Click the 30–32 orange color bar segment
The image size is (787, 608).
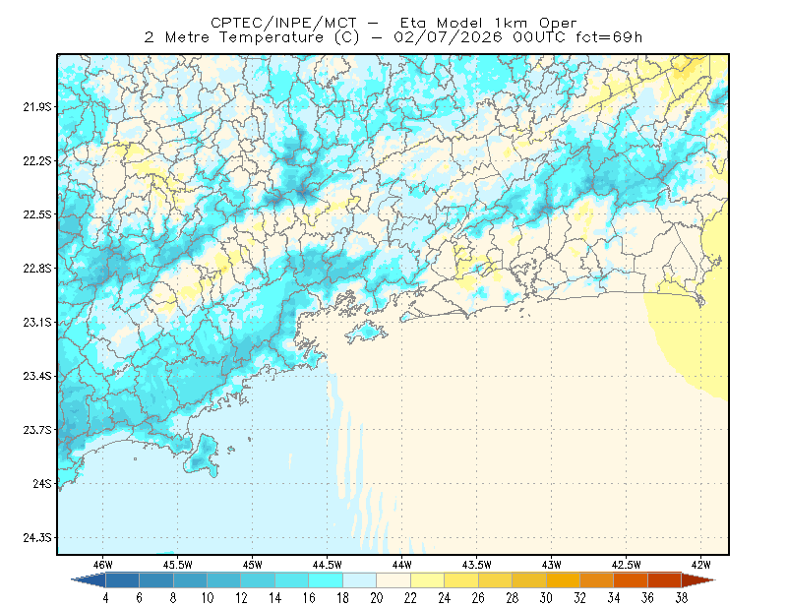coord(563,580)
